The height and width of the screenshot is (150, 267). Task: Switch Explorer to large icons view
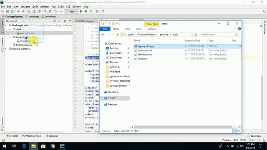239,131
